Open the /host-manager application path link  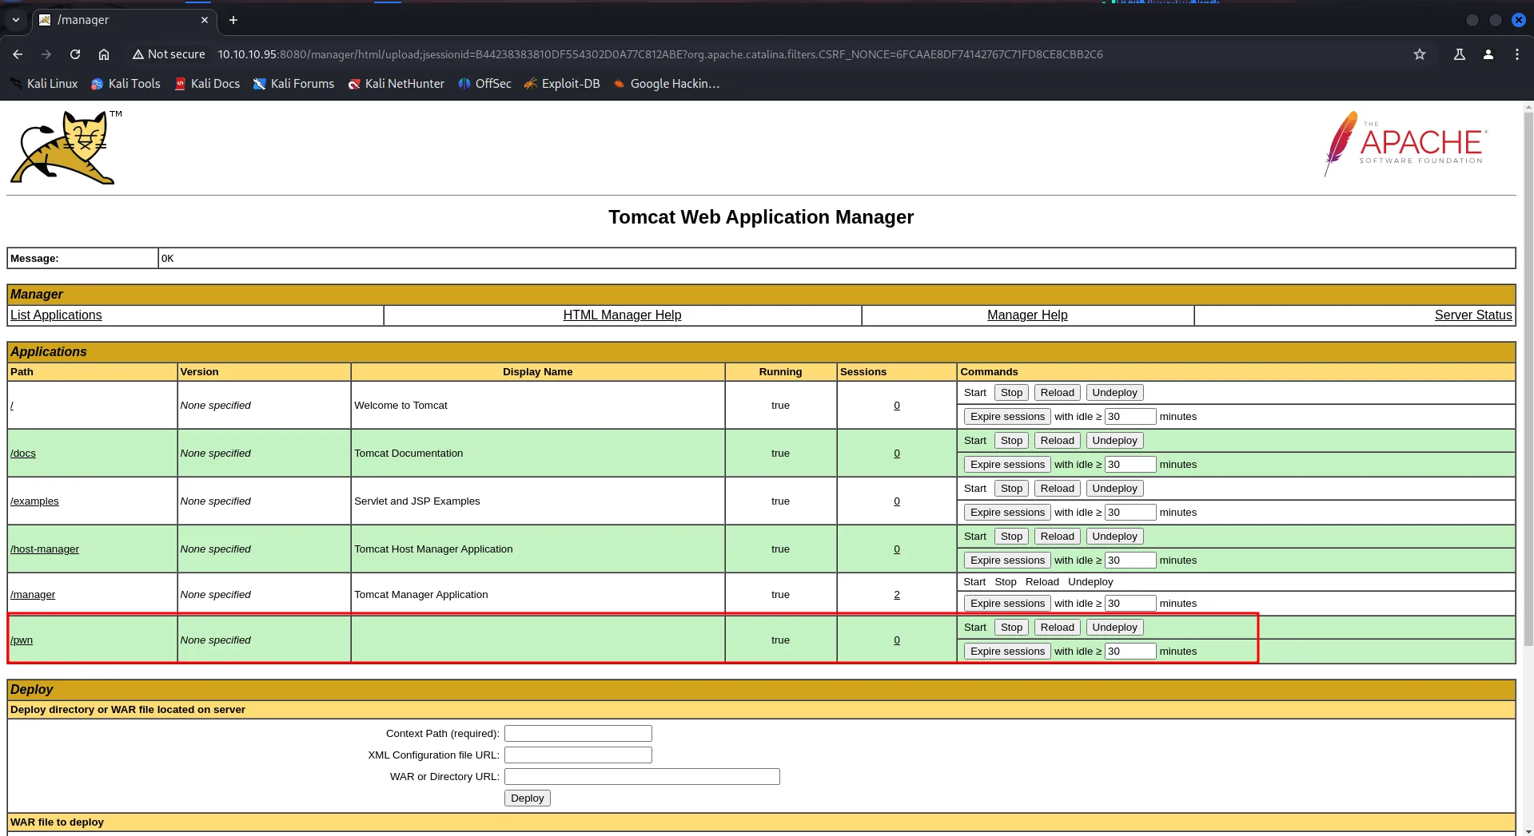45,549
